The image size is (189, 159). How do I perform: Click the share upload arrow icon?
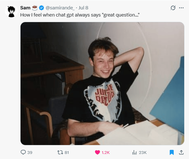click(181, 152)
